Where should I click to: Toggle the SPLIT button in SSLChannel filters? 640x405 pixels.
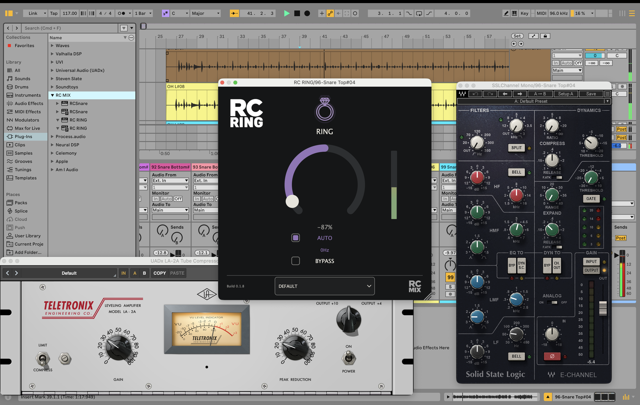516,148
